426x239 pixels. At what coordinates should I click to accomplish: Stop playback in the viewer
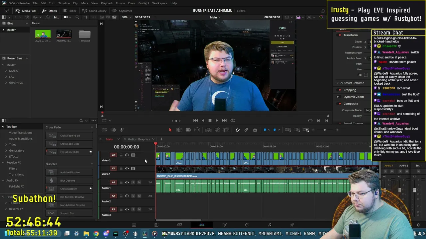pyautogui.click(x=210, y=120)
